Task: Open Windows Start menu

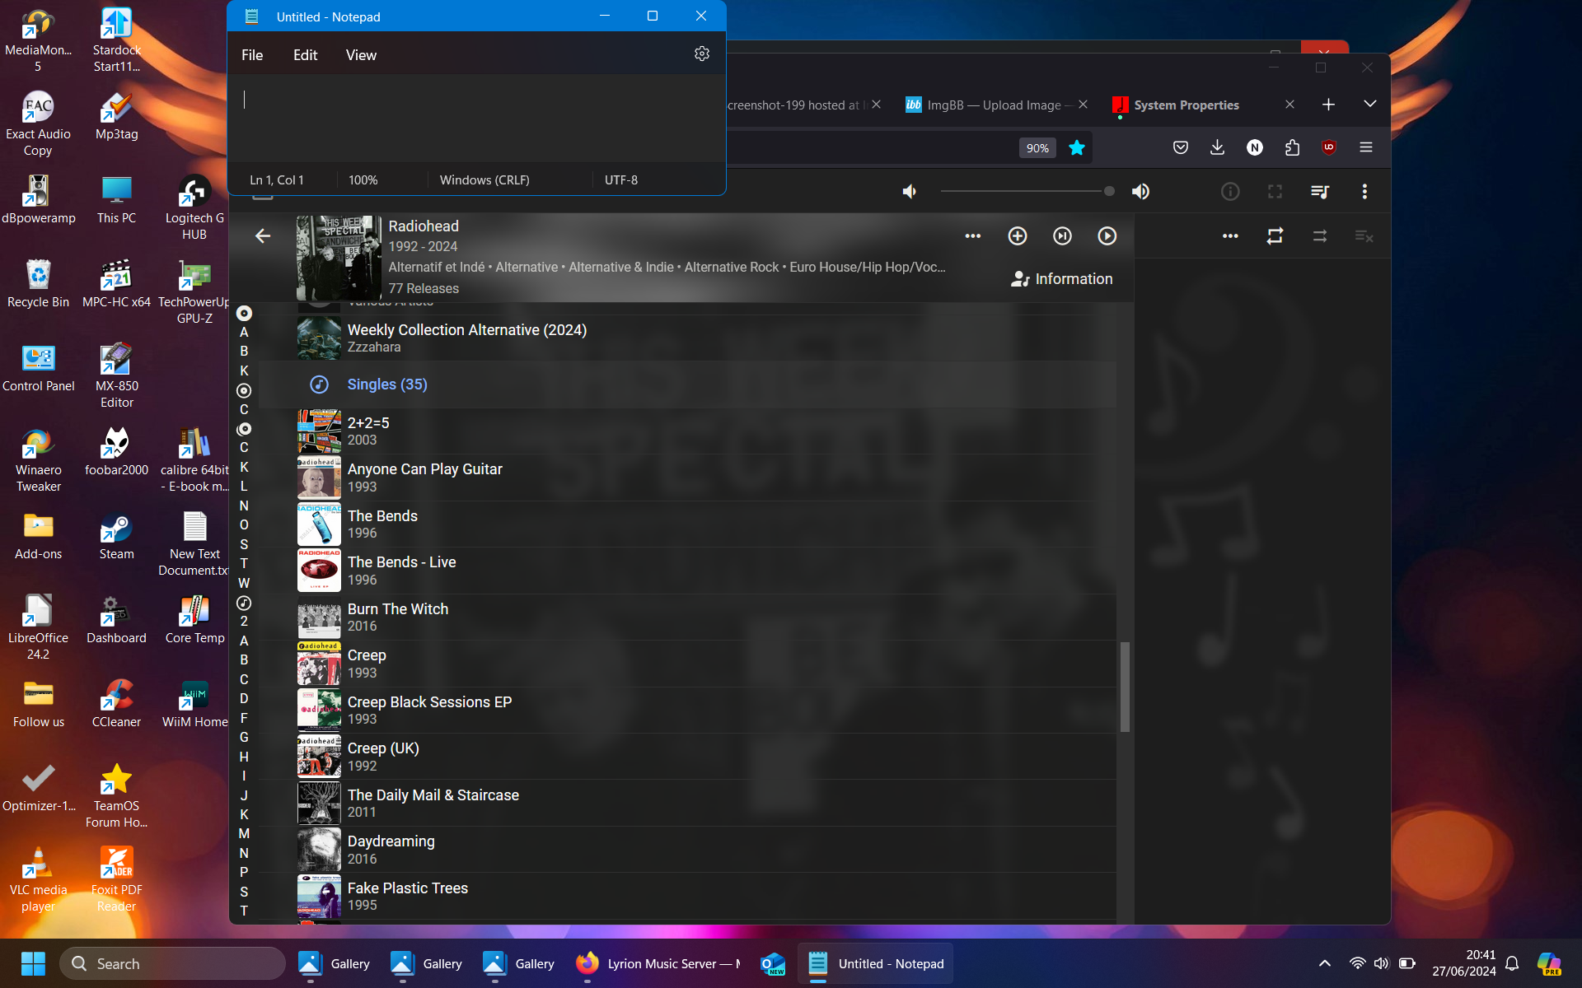Action: (x=33, y=963)
